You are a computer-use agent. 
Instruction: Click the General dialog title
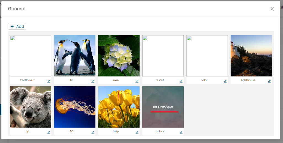click(17, 9)
